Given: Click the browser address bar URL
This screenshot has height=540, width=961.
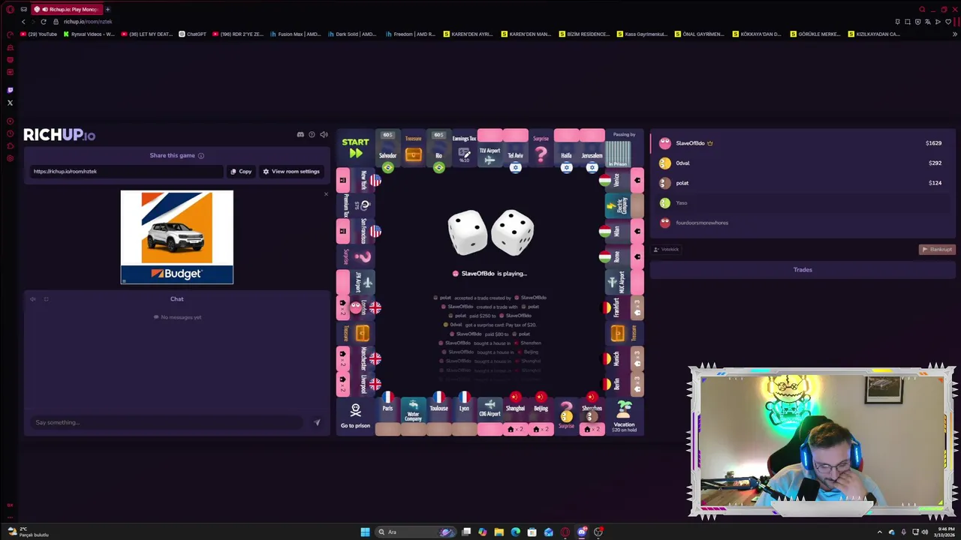Looking at the screenshot, I should (88, 22).
